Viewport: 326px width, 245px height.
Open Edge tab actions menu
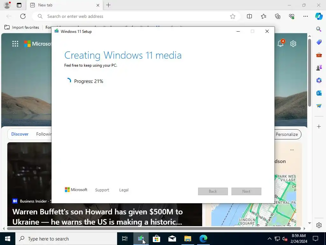click(x=19, y=5)
